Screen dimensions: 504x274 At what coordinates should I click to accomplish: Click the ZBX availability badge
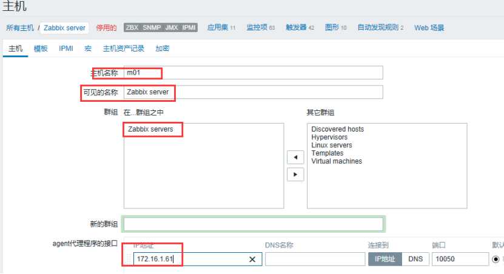132,28
